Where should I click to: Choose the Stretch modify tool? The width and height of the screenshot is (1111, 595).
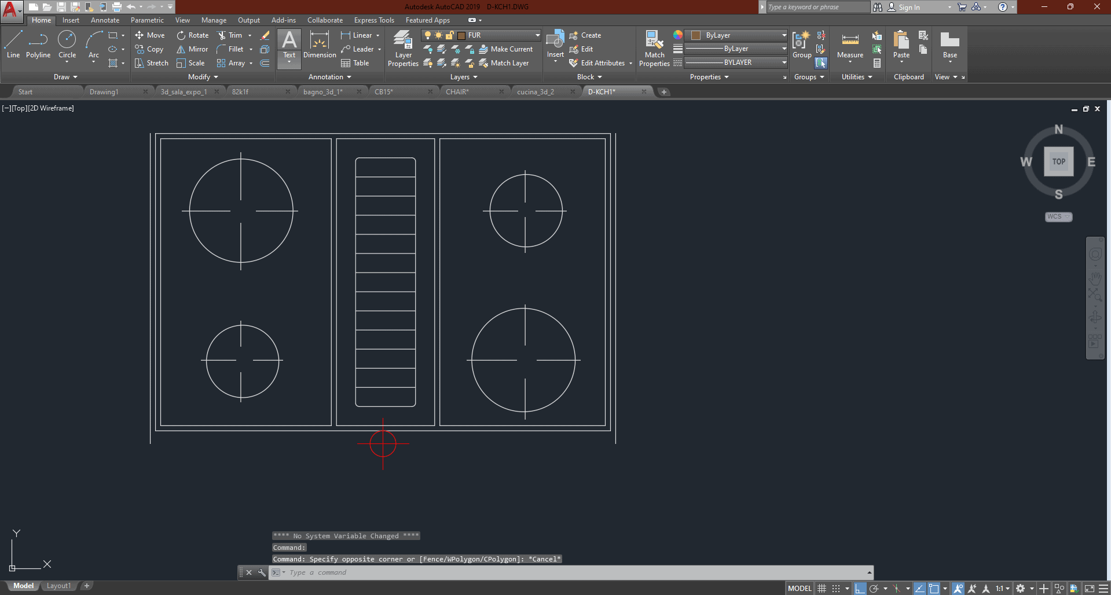152,63
